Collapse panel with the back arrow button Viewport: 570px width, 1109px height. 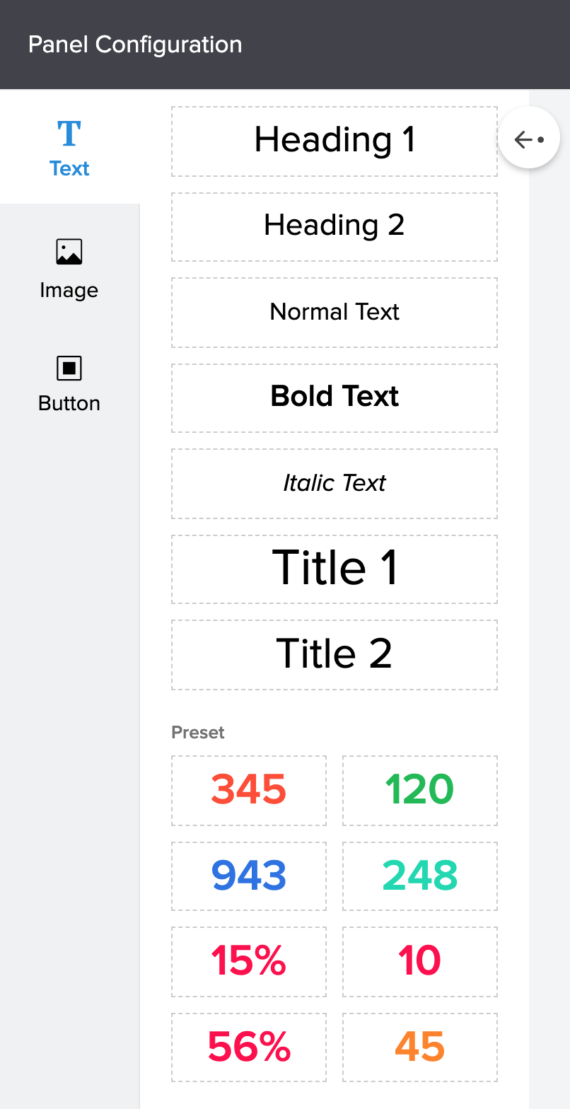click(x=529, y=139)
